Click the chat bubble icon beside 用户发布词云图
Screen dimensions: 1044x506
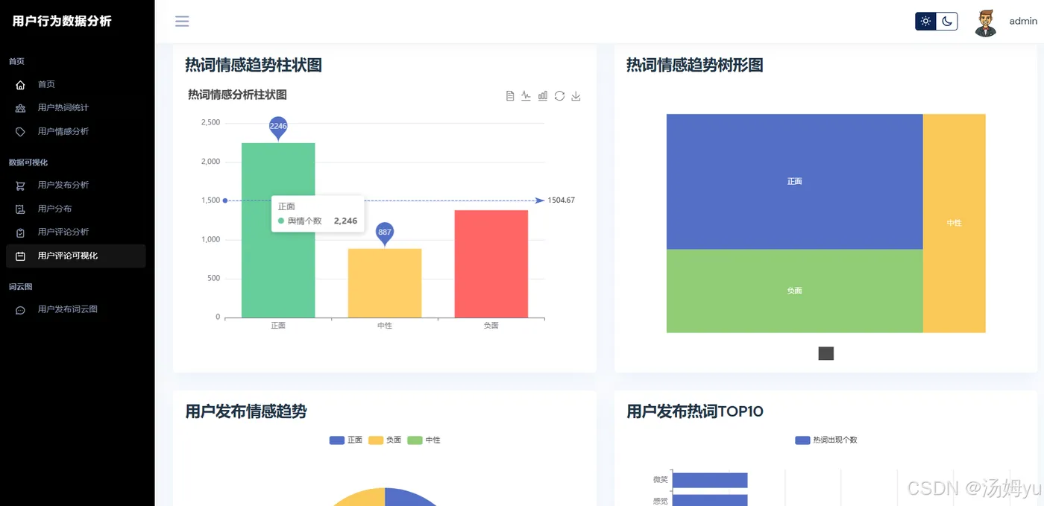click(21, 310)
